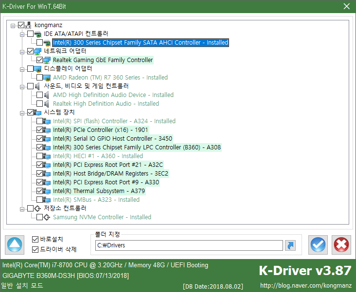This screenshot has height=292, width=356.
Task: Uncheck the 시스템 장치 category checkbox
Action: [x=30, y=112]
